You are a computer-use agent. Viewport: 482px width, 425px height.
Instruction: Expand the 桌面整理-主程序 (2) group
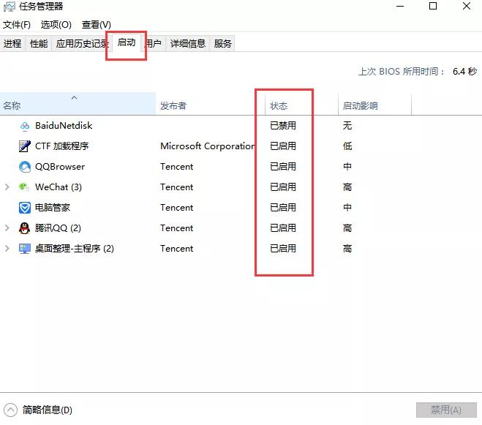click(7, 249)
